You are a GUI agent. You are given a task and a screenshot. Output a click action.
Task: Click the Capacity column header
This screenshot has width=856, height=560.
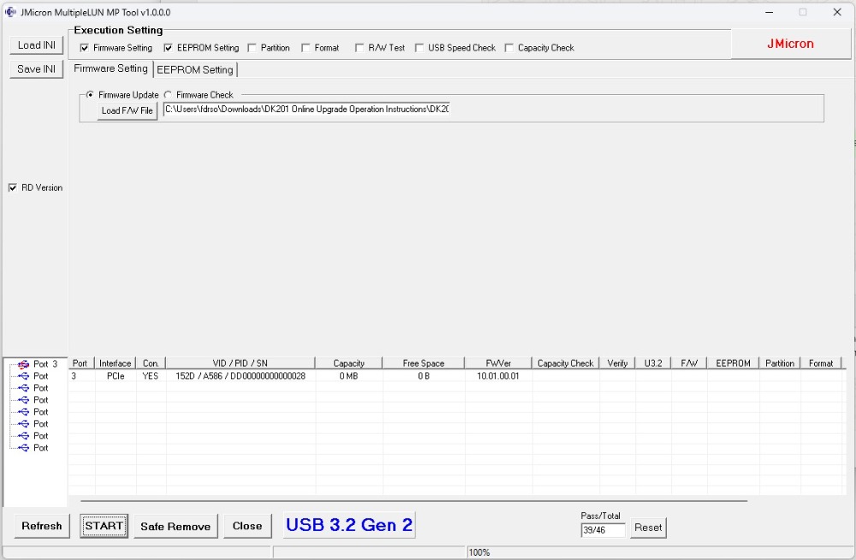(348, 363)
